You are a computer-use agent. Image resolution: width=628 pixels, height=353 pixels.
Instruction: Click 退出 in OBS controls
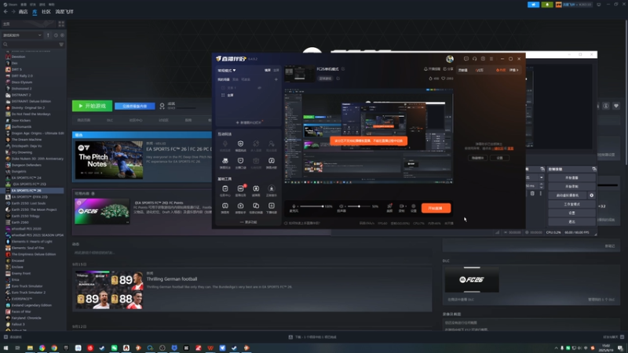click(571, 222)
